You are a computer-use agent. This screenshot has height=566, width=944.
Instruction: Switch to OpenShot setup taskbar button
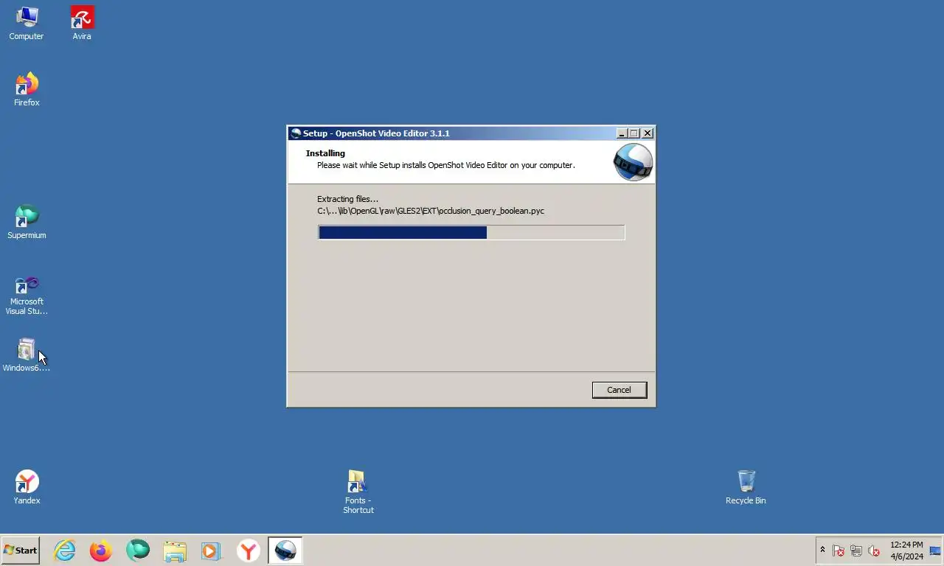[285, 551]
